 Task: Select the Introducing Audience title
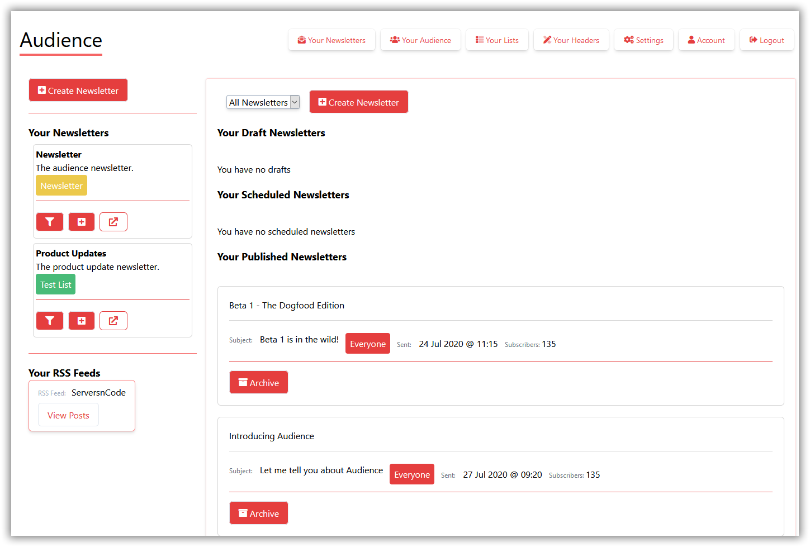point(272,436)
